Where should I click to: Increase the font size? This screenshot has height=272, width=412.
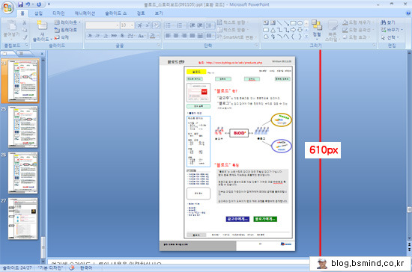click(140, 25)
